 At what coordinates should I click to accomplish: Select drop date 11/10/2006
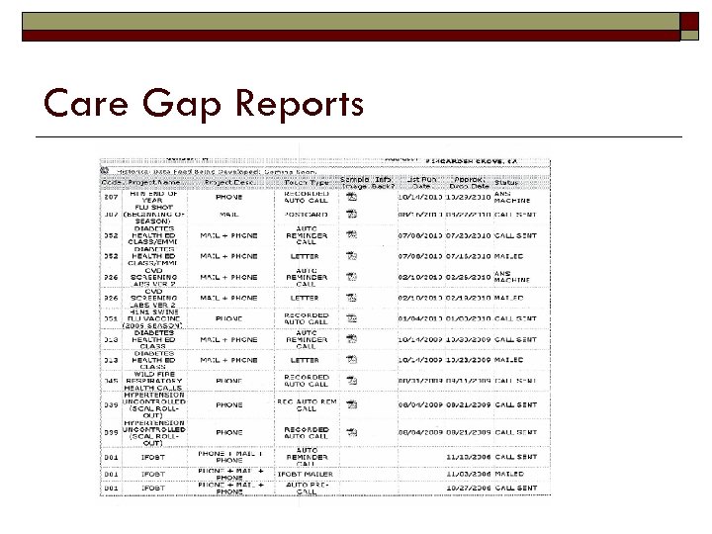(468, 457)
